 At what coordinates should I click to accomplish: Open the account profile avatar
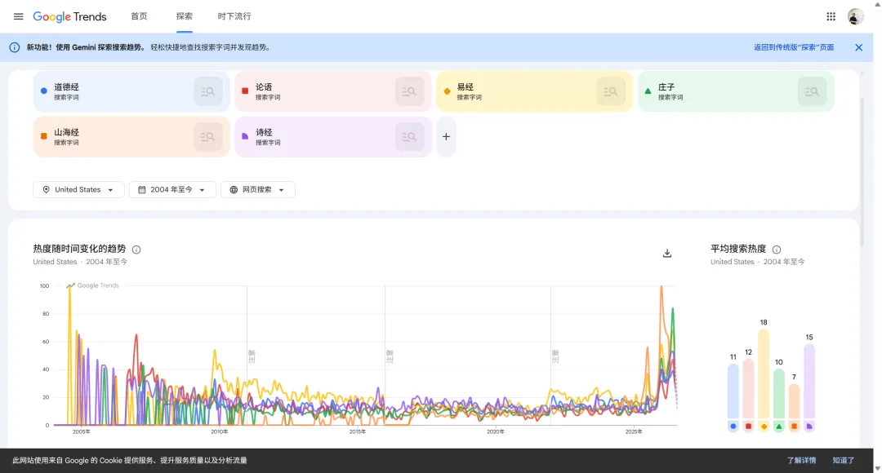[x=856, y=16]
